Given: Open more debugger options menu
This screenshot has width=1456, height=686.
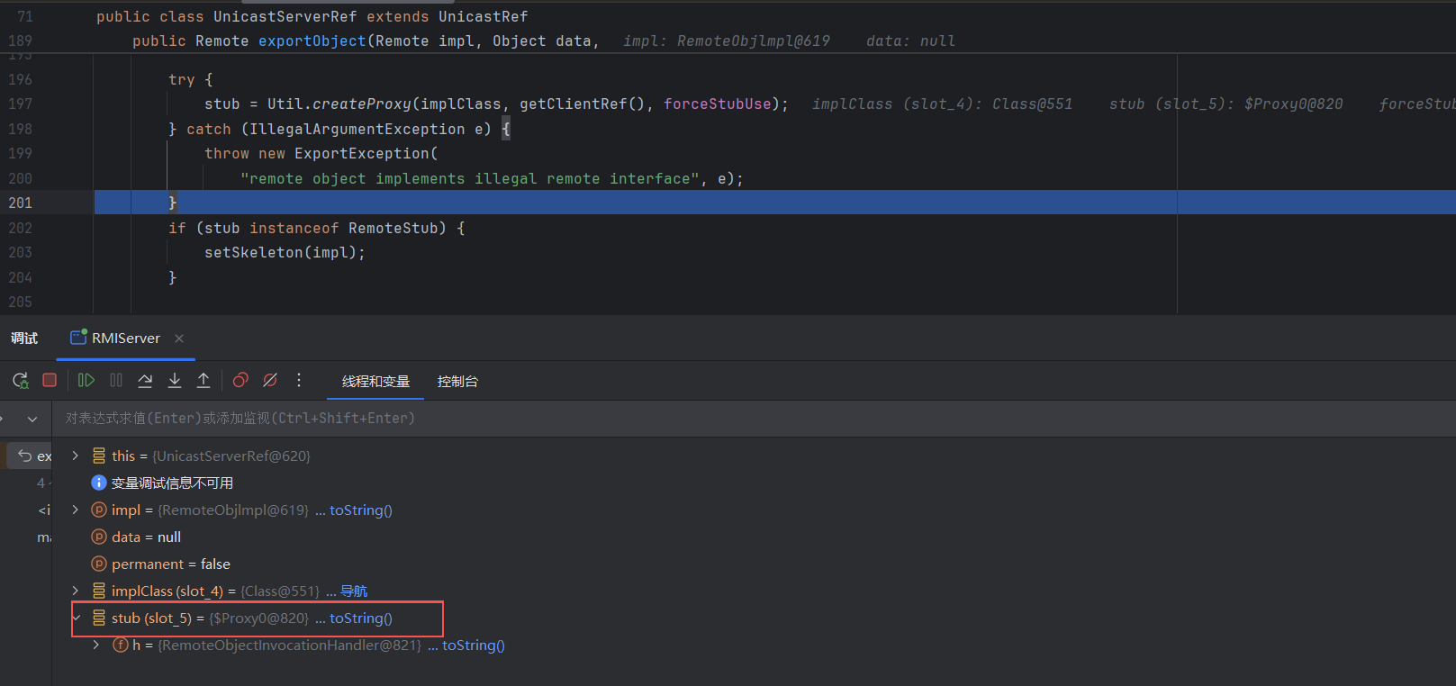Looking at the screenshot, I should 299,381.
